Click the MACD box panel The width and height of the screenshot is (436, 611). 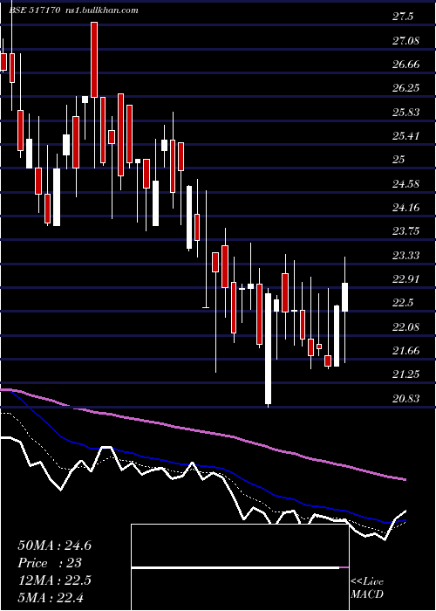point(240,567)
